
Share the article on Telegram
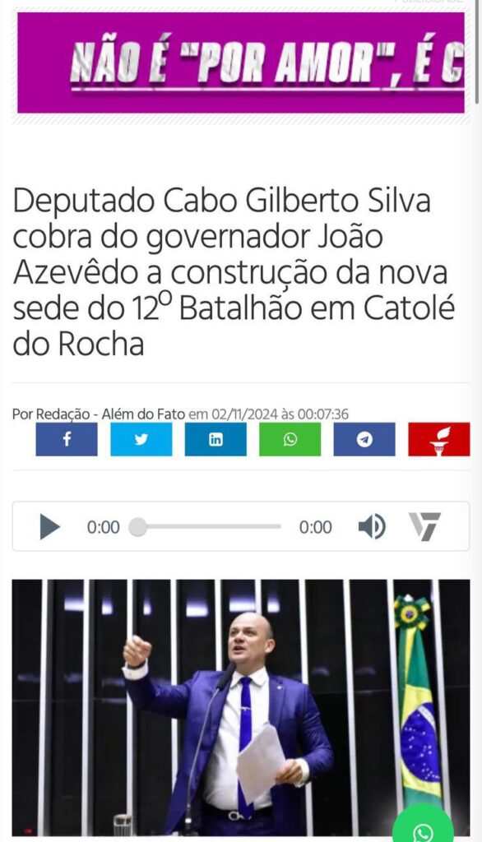[364, 439]
